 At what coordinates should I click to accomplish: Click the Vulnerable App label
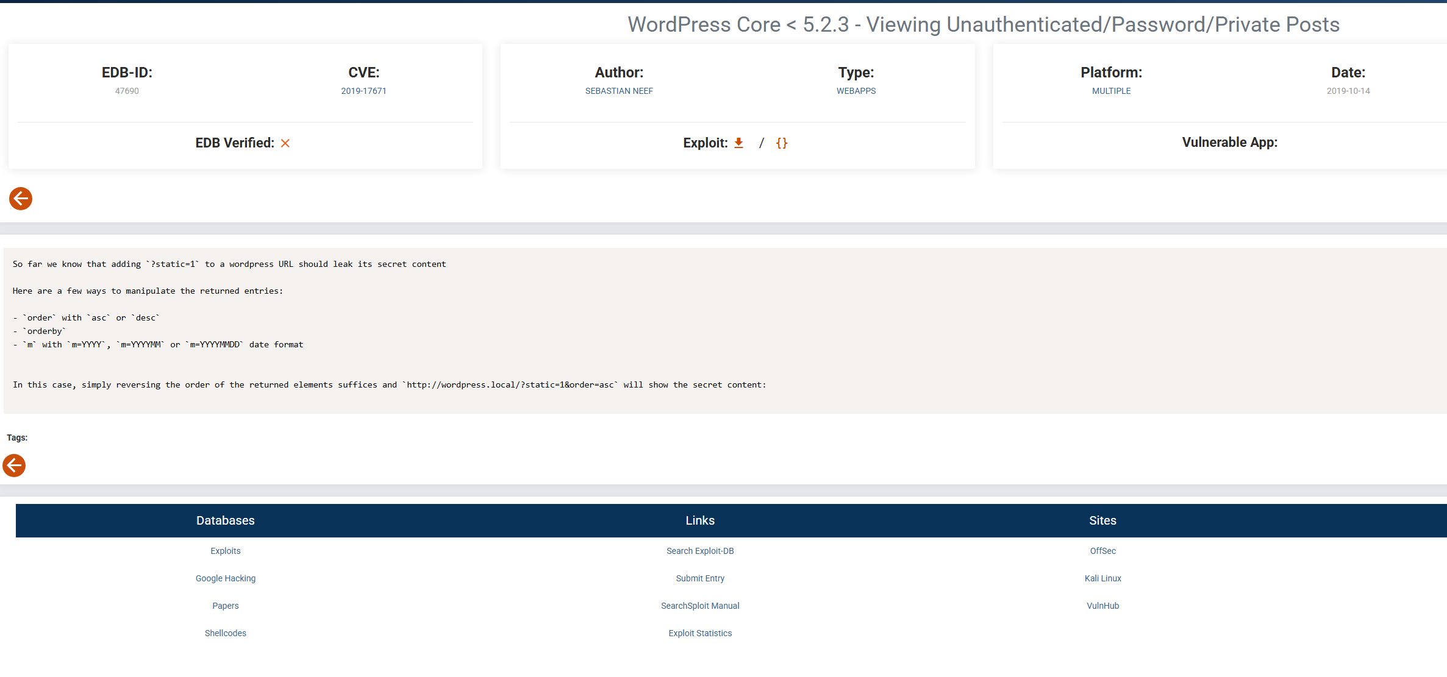1229,142
